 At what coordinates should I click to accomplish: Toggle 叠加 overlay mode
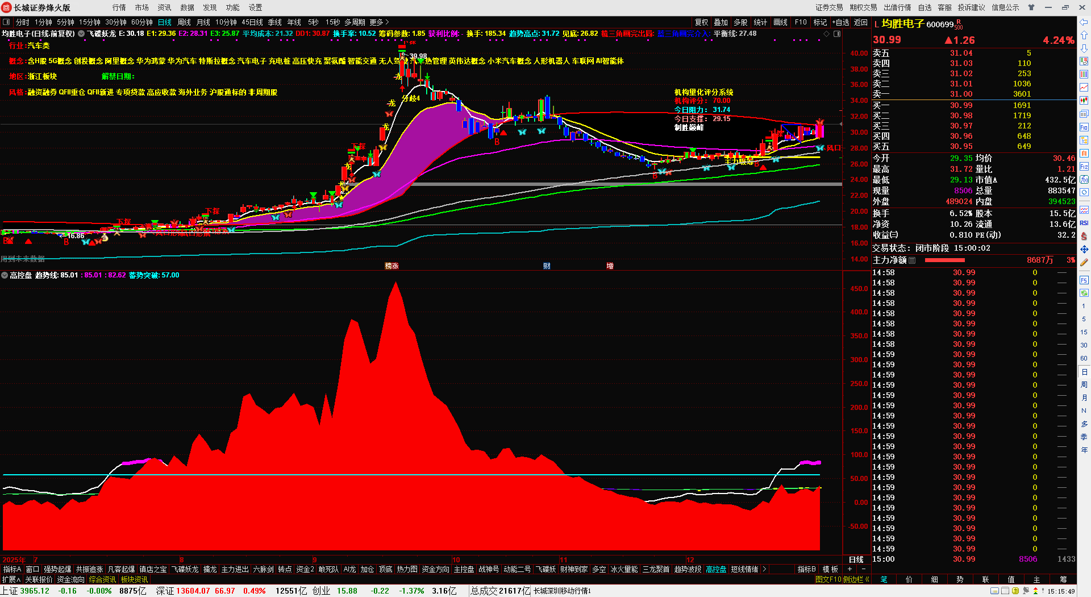pyautogui.click(x=721, y=22)
